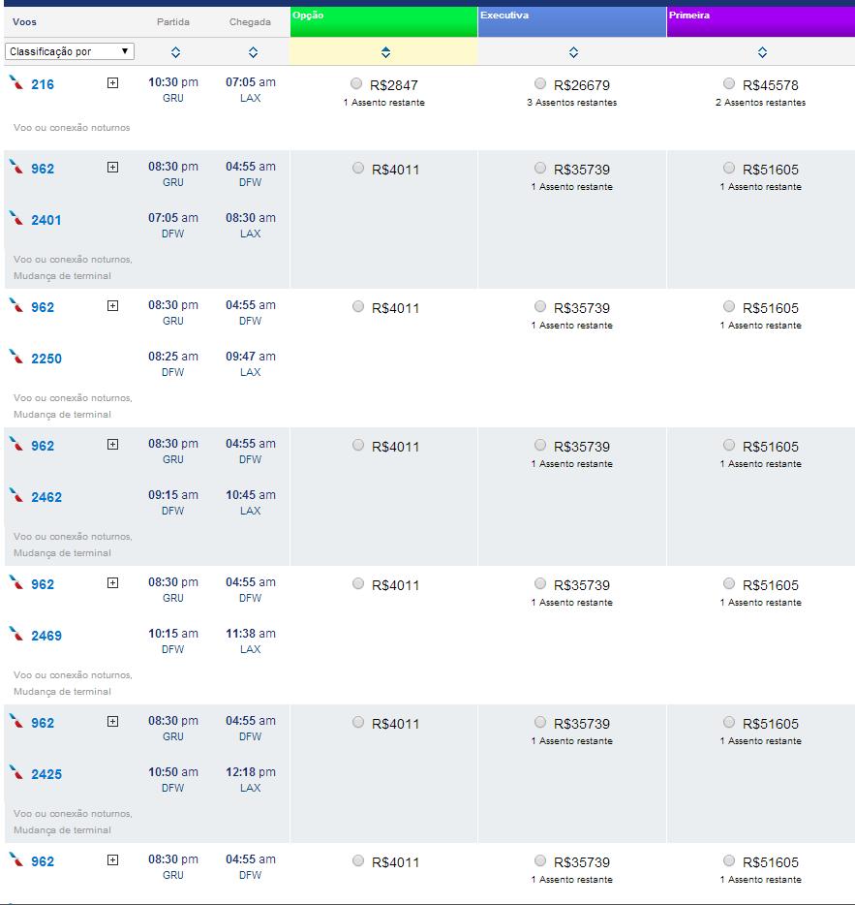Click the sort arrows under Chegada
Screen dimensions: 855x905
pos(253,52)
